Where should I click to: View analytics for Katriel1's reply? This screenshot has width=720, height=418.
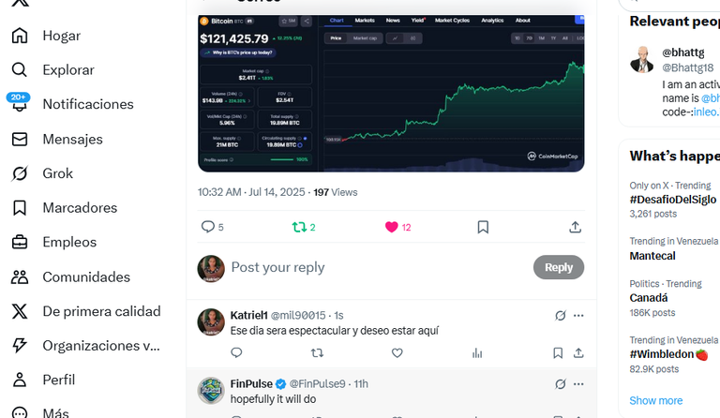(477, 352)
